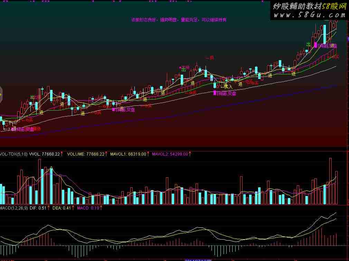Select the 时间窗 变盘 marker near the top-right candles
349x261 pixels.
326,46
